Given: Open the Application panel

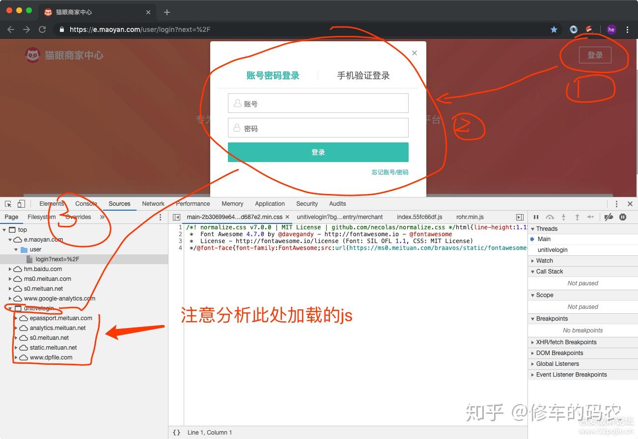Looking at the screenshot, I should click(x=270, y=204).
